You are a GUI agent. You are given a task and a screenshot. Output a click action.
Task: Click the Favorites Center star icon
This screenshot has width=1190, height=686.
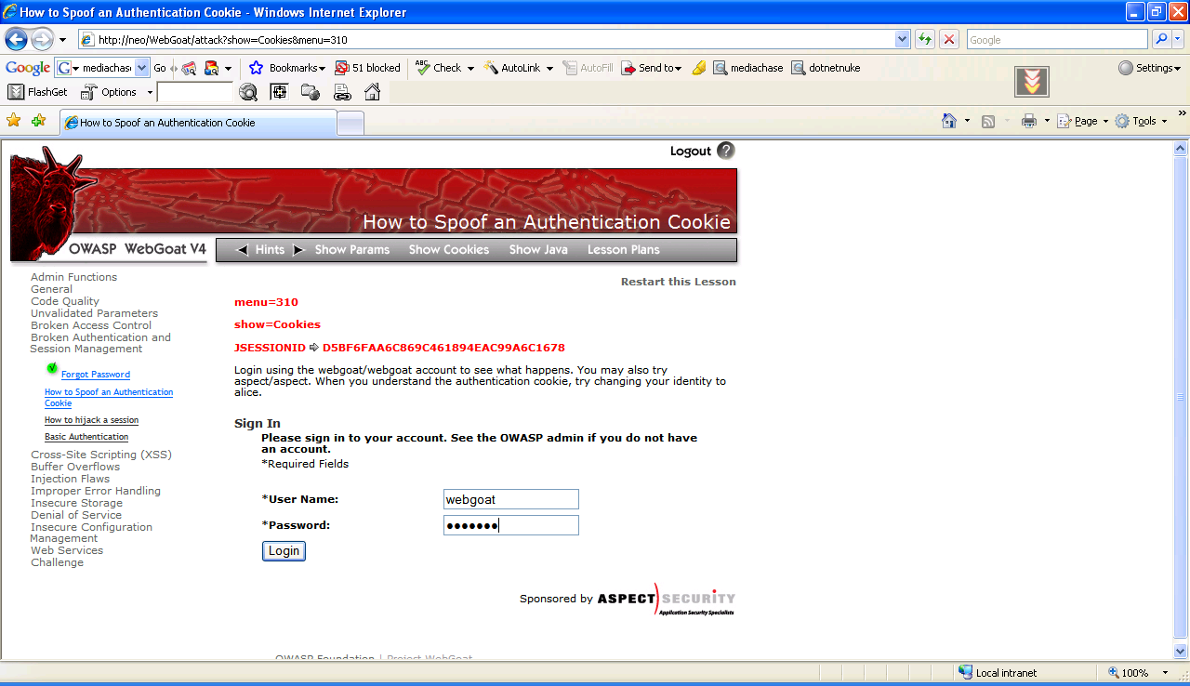click(x=13, y=121)
